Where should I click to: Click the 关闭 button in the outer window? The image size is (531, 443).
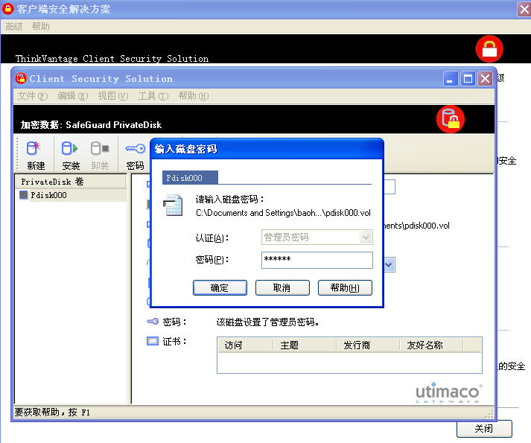pos(484,428)
